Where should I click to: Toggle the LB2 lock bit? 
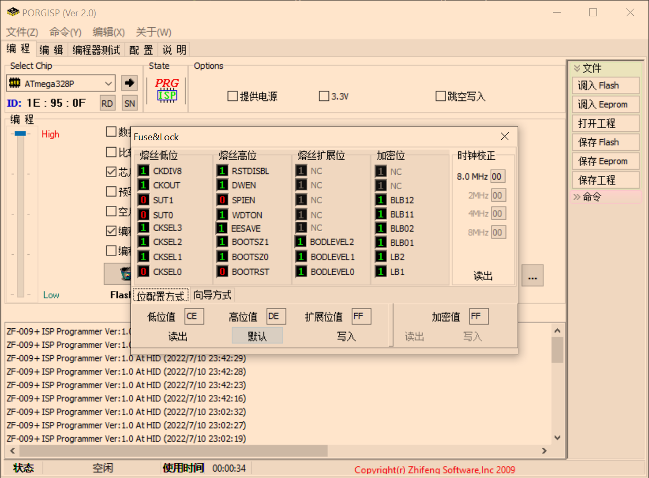[381, 257]
